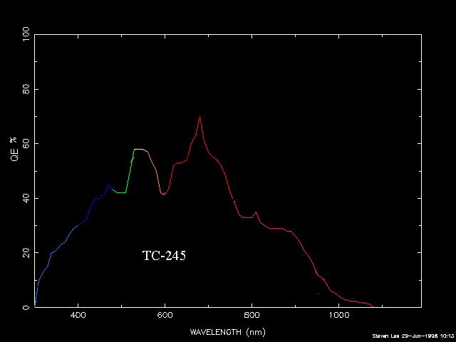Click the 1000 tick label on x-axis

[338, 316]
